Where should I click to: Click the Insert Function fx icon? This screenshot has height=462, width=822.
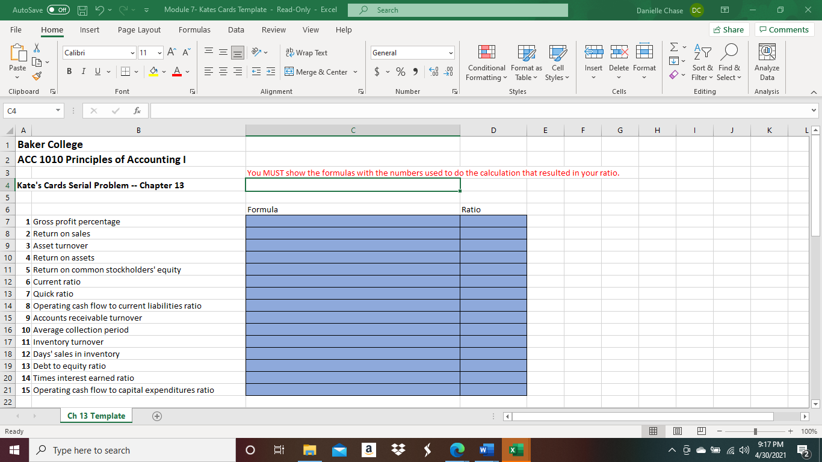coord(138,111)
